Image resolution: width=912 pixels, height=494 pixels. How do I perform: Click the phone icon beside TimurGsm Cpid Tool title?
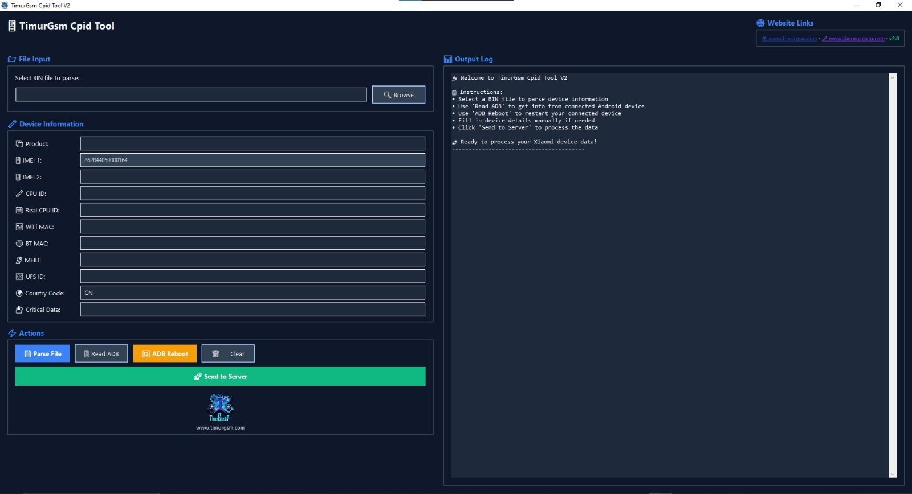point(12,26)
